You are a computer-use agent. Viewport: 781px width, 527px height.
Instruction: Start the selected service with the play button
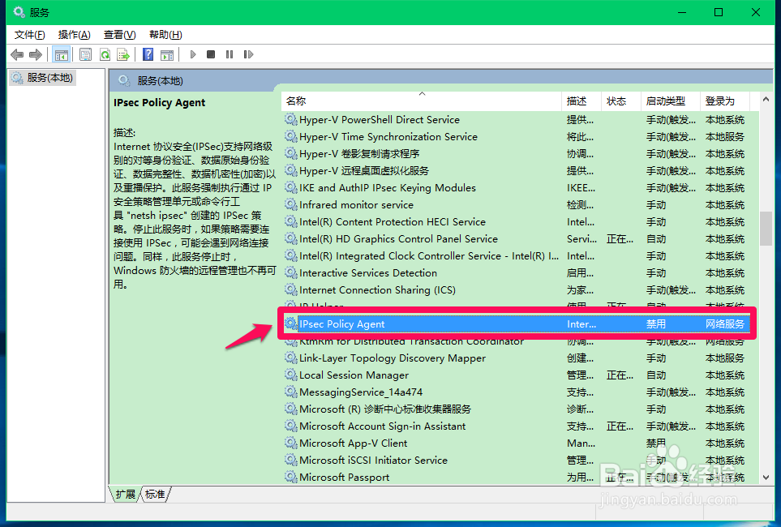pyautogui.click(x=192, y=54)
